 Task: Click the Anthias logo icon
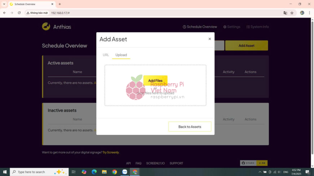[x=46, y=27]
